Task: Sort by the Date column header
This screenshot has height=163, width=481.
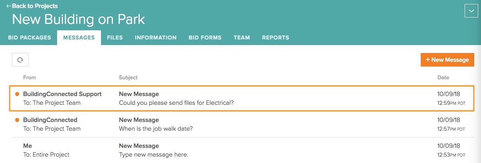Action: pyautogui.click(x=443, y=77)
